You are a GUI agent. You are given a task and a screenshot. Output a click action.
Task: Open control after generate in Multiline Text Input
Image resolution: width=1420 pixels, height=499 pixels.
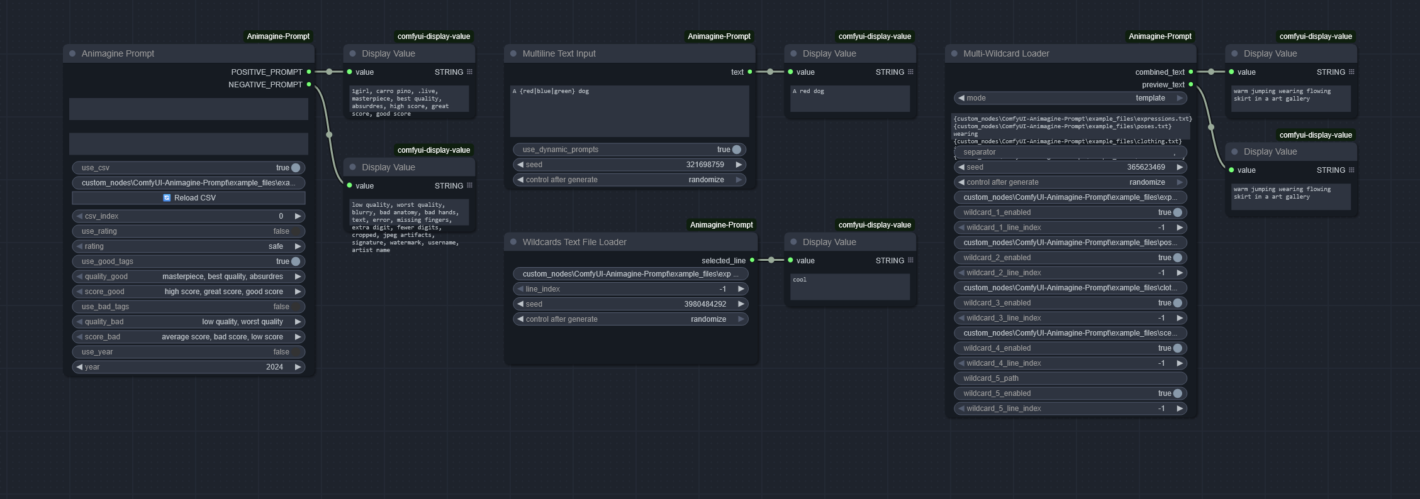(630, 180)
